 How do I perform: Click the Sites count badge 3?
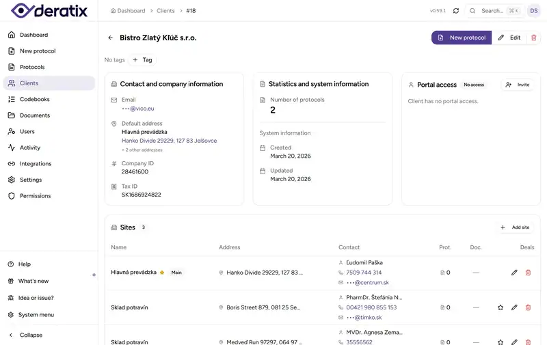pos(144,227)
